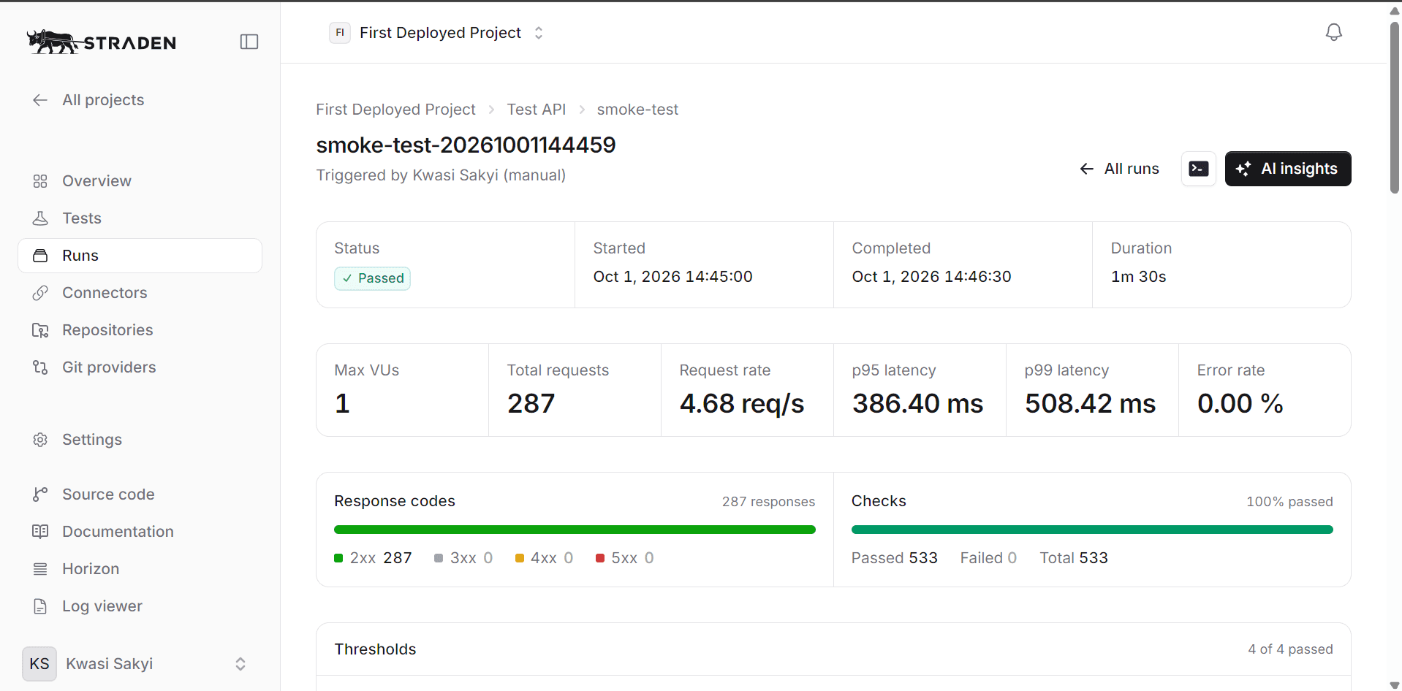
Task: Click the smoke-test breadcrumb
Action: tap(637, 110)
